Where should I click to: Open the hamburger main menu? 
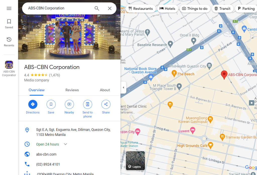tap(9, 8)
